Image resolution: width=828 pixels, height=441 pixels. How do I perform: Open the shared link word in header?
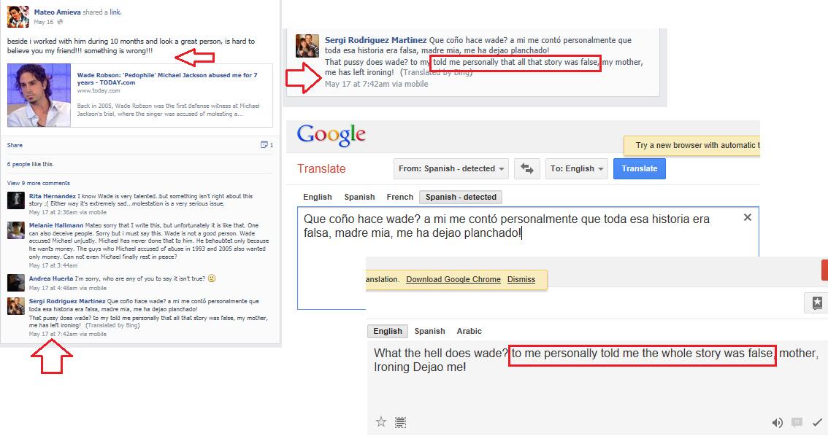[x=115, y=12]
